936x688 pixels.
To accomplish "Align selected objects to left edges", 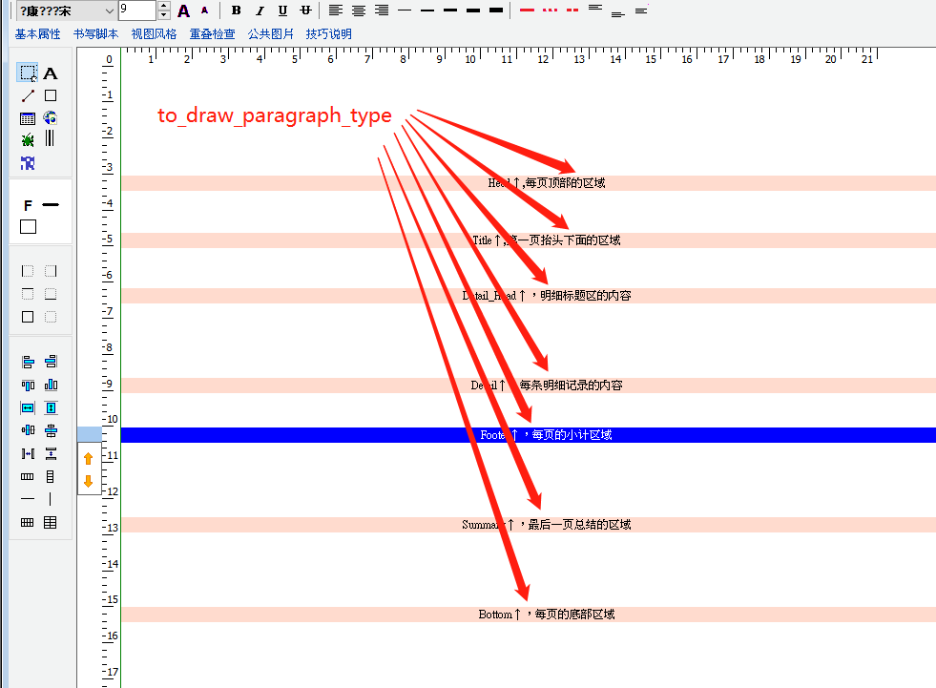I will click(28, 362).
